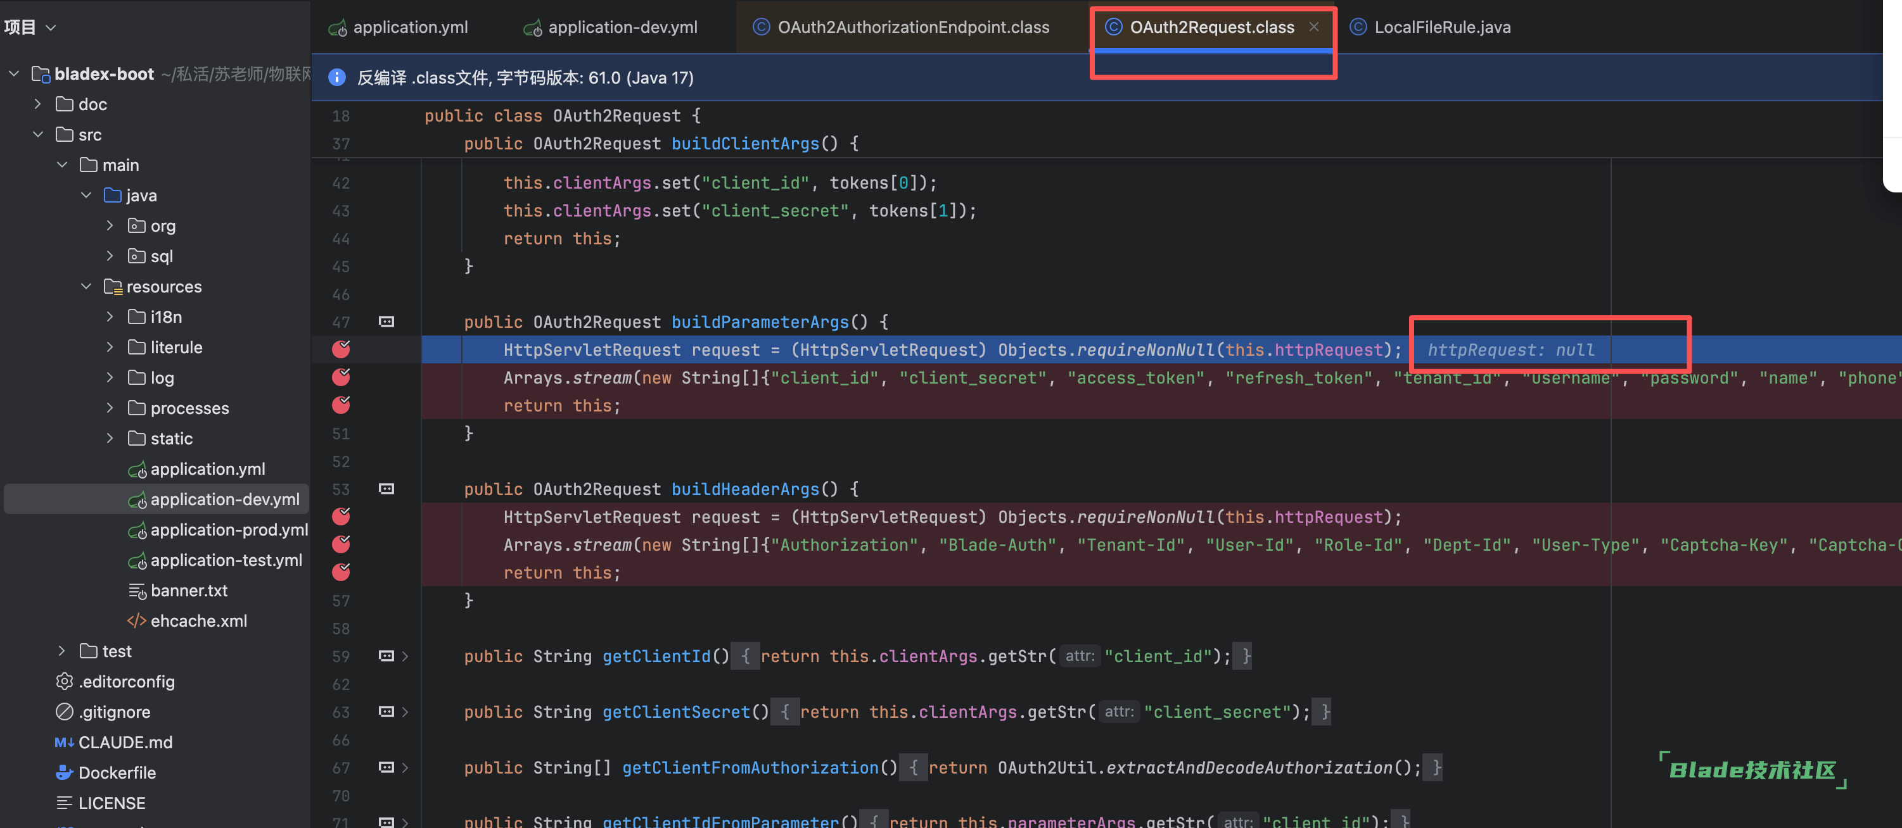This screenshot has width=1902, height=828.
Task: Close the OAuth2Request.class tab
Action: coord(1313,27)
